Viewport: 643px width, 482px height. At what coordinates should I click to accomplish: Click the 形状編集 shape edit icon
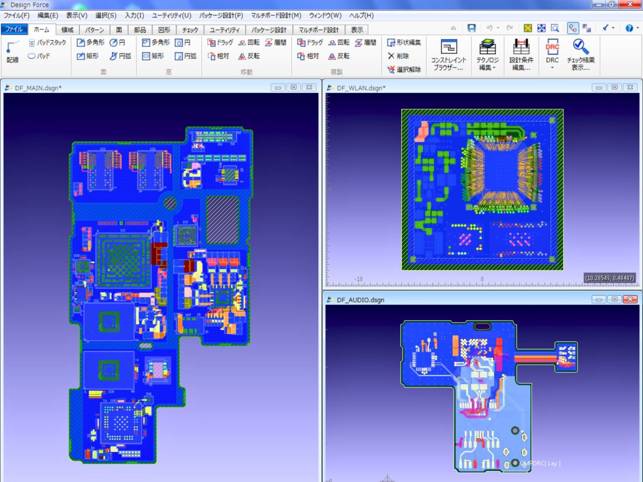pos(402,42)
